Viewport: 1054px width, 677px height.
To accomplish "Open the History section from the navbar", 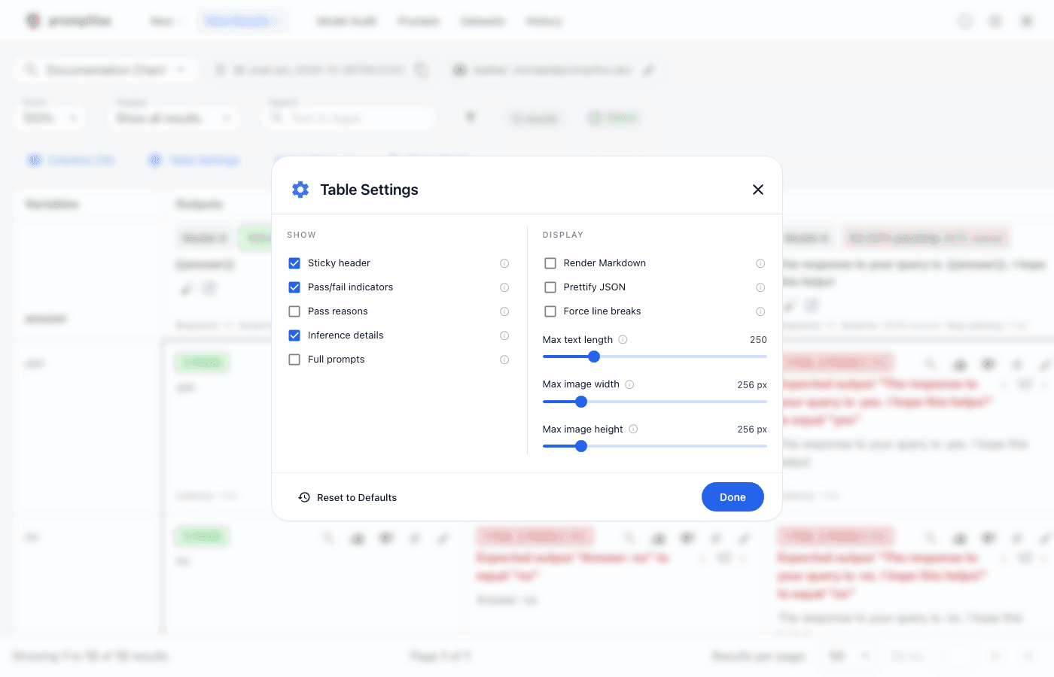I will (x=544, y=21).
